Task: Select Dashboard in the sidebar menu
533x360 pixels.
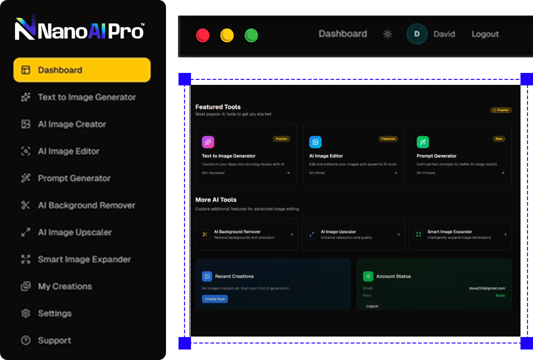Action: (x=82, y=70)
